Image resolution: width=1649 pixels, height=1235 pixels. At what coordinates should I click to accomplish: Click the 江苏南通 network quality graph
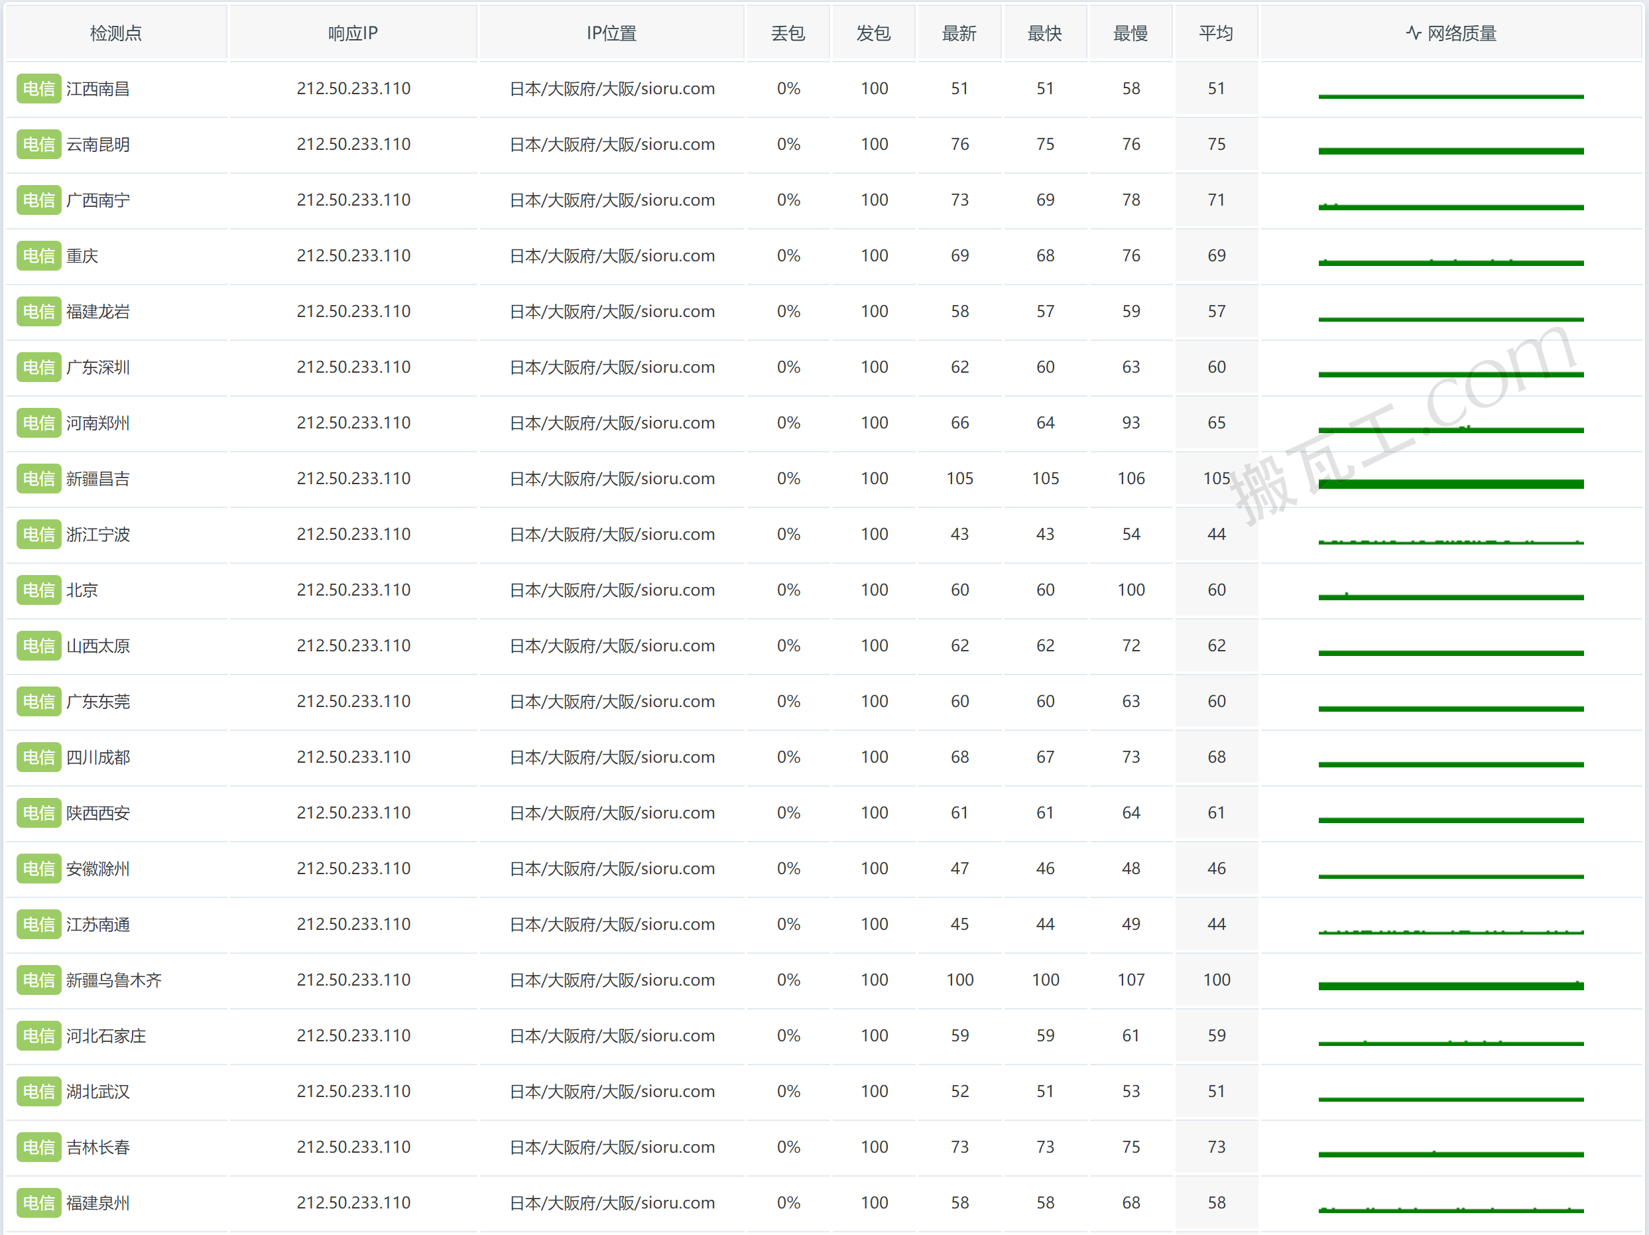(1451, 931)
